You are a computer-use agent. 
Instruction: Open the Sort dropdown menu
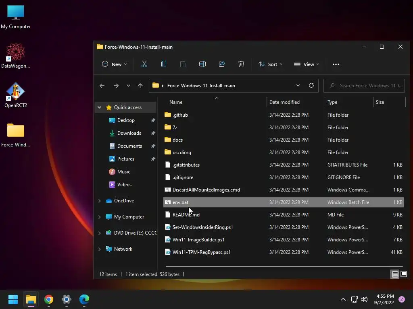pos(271,64)
